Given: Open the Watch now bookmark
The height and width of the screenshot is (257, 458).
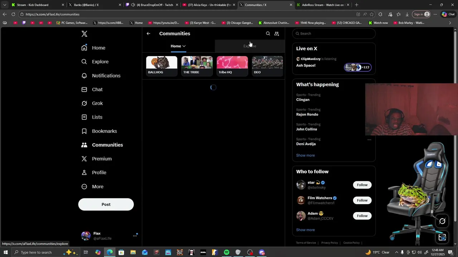Looking at the screenshot, I should pyautogui.click(x=378, y=23).
